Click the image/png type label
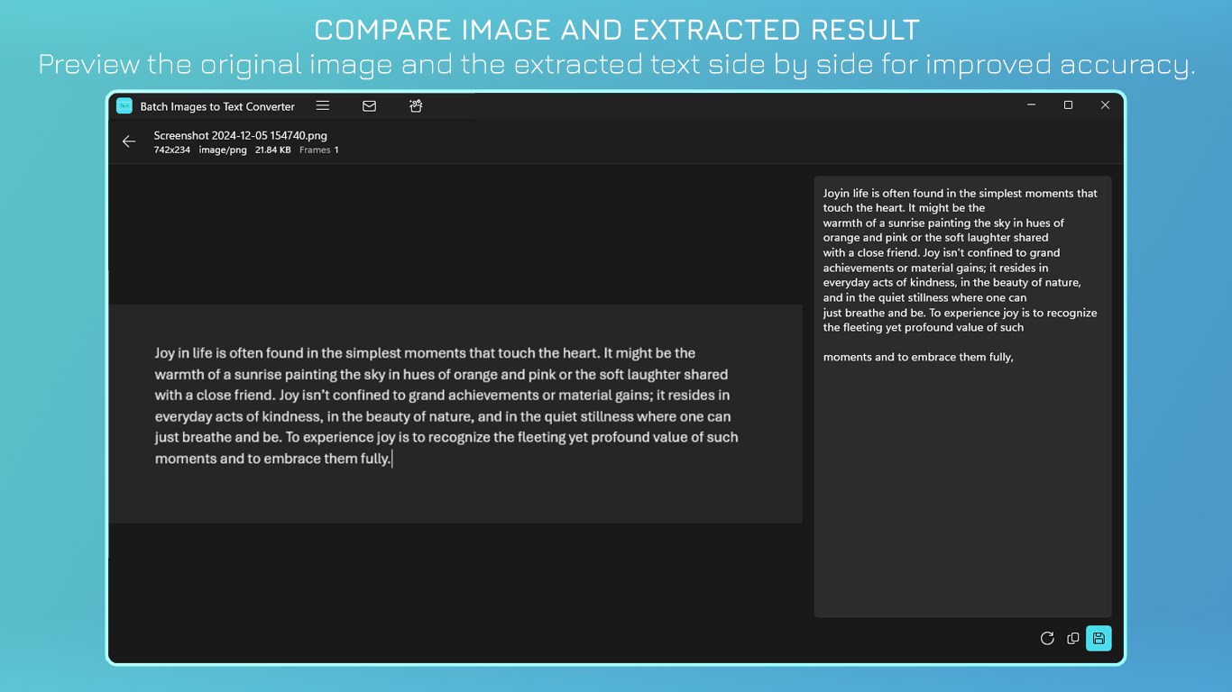 [223, 150]
